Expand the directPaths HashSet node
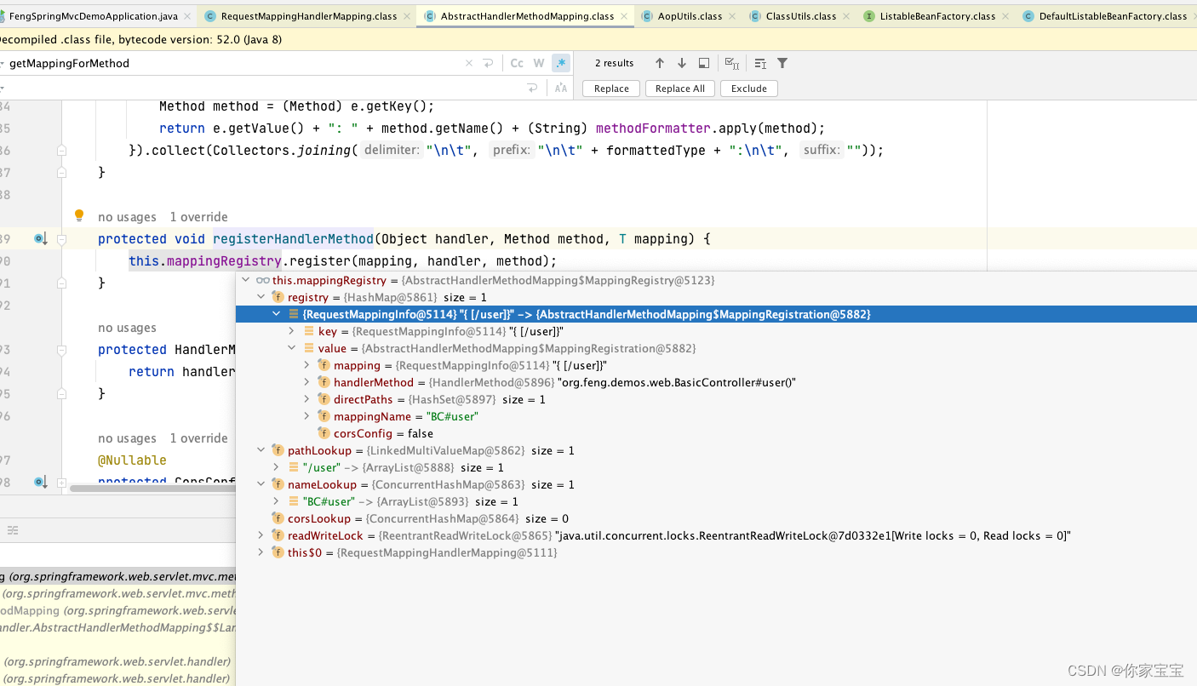 307,399
